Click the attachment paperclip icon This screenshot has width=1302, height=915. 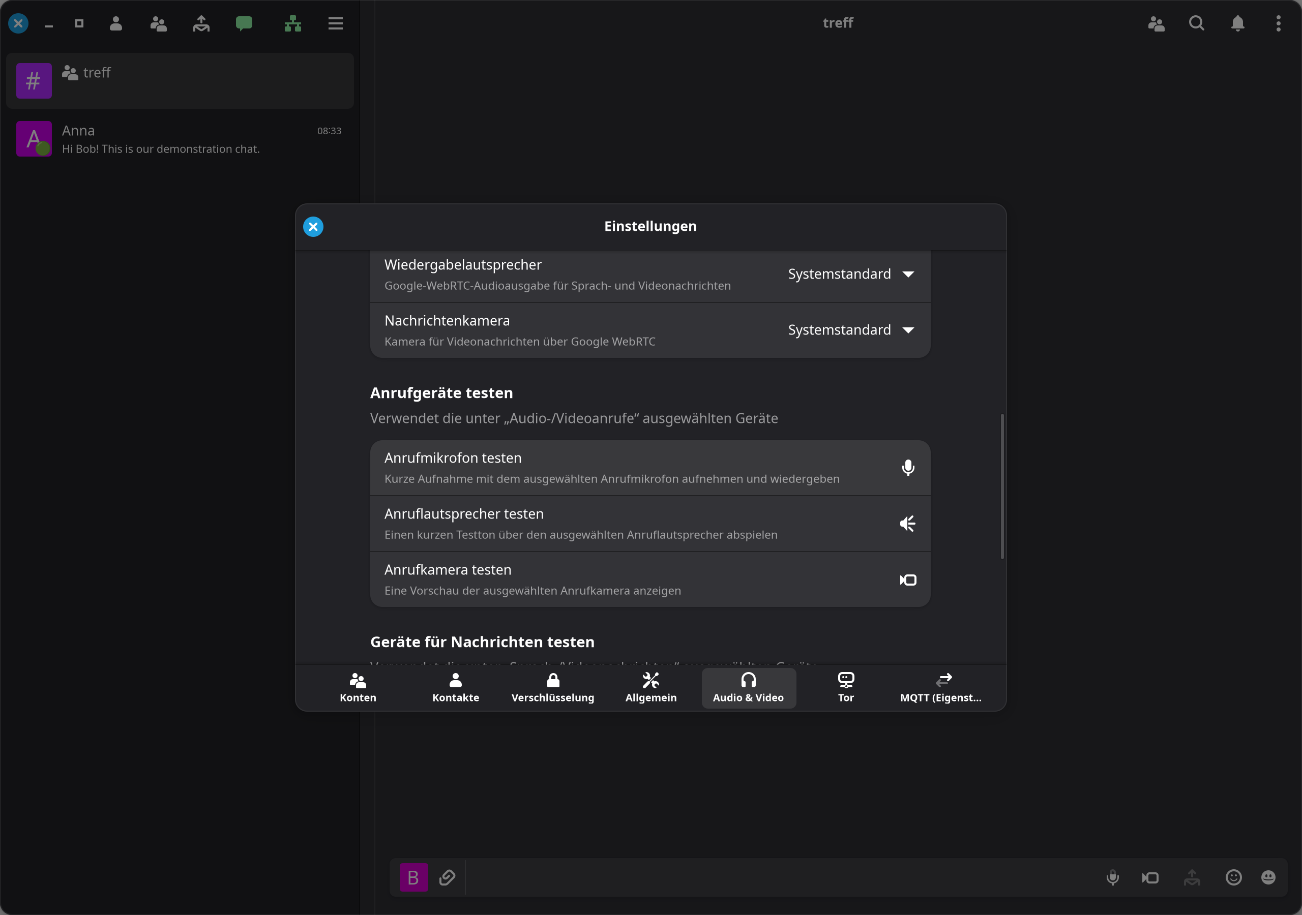(x=447, y=877)
